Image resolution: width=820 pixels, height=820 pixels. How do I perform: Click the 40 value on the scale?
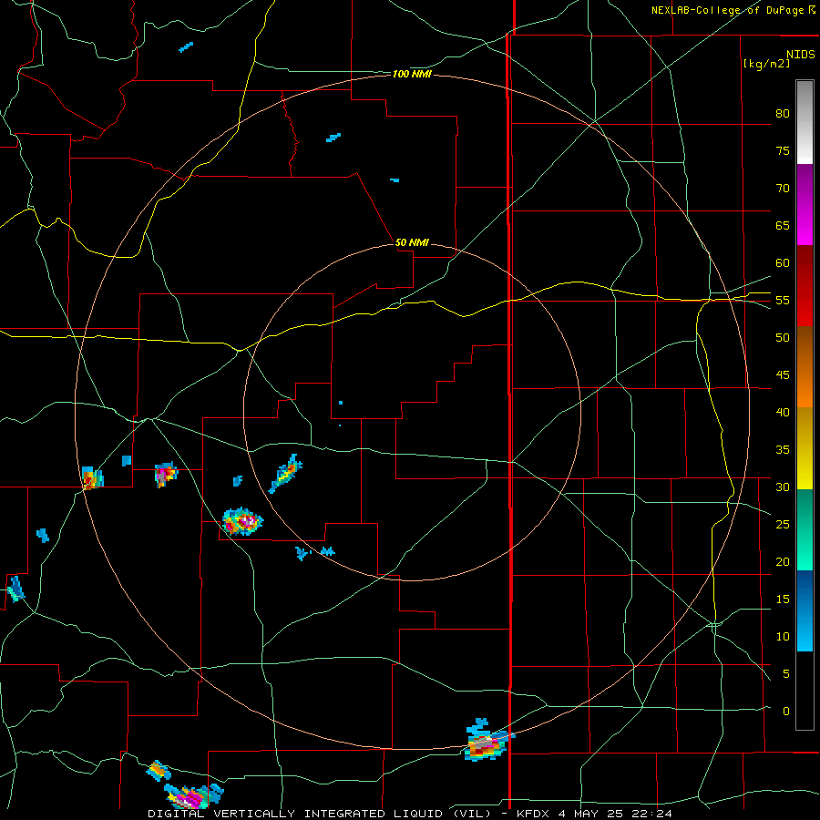click(x=783, y=412)
